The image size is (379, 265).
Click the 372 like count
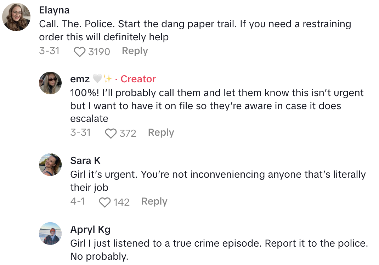(x=128, y=133)
